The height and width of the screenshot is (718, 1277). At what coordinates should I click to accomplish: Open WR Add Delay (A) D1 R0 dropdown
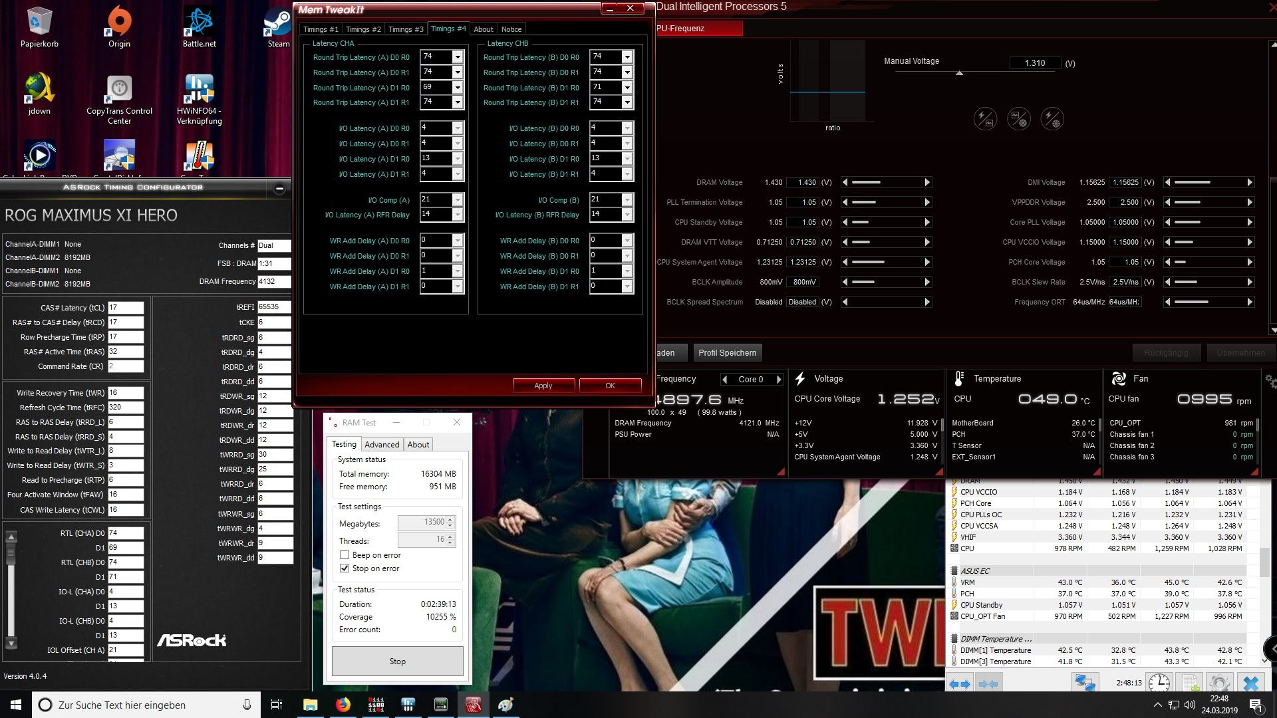click(x=457, y=271)
